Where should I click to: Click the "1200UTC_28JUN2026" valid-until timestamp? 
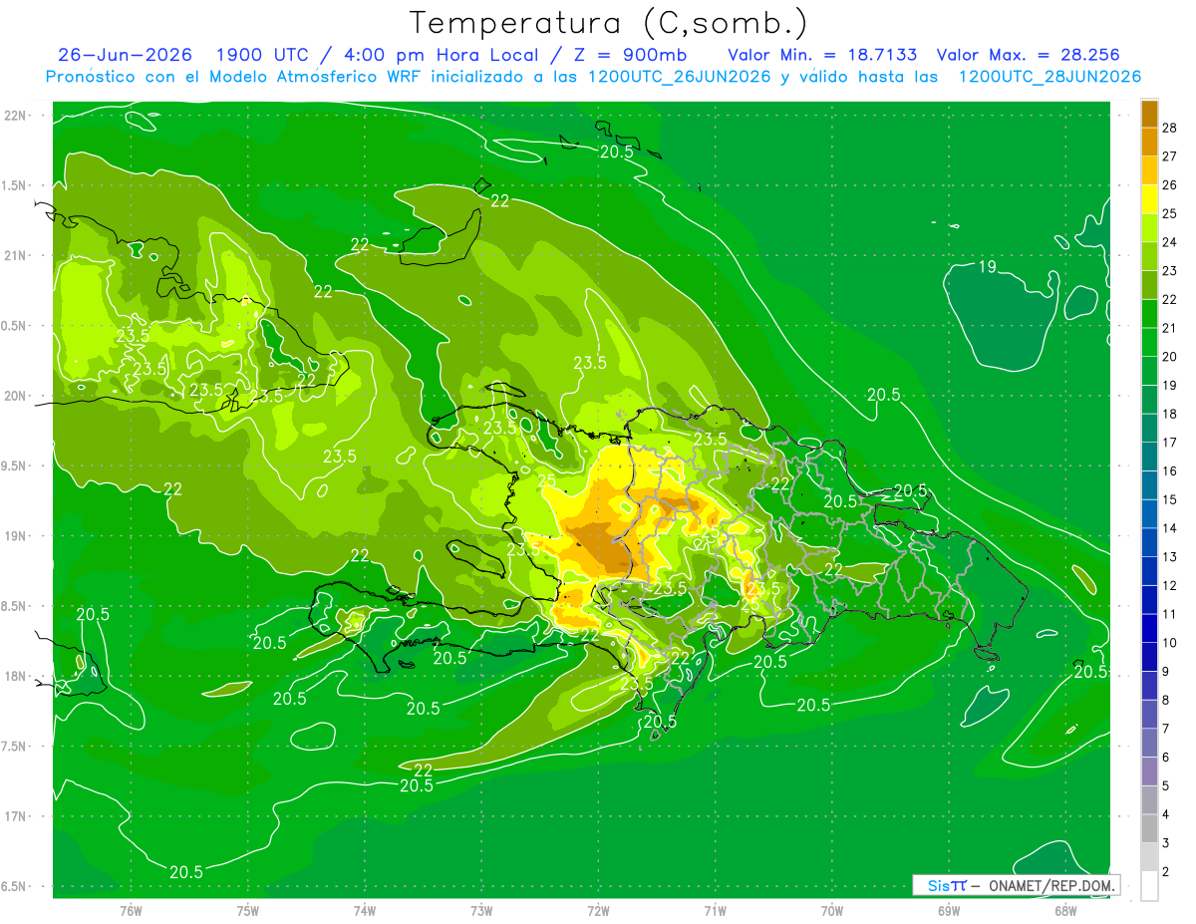(x=1049, y=77)
